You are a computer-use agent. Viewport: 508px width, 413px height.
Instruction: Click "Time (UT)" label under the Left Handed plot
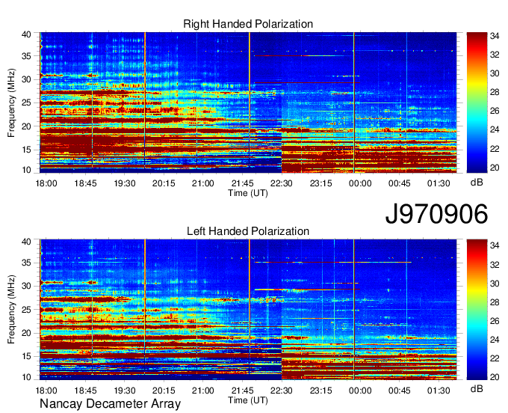tap(248, 400)
